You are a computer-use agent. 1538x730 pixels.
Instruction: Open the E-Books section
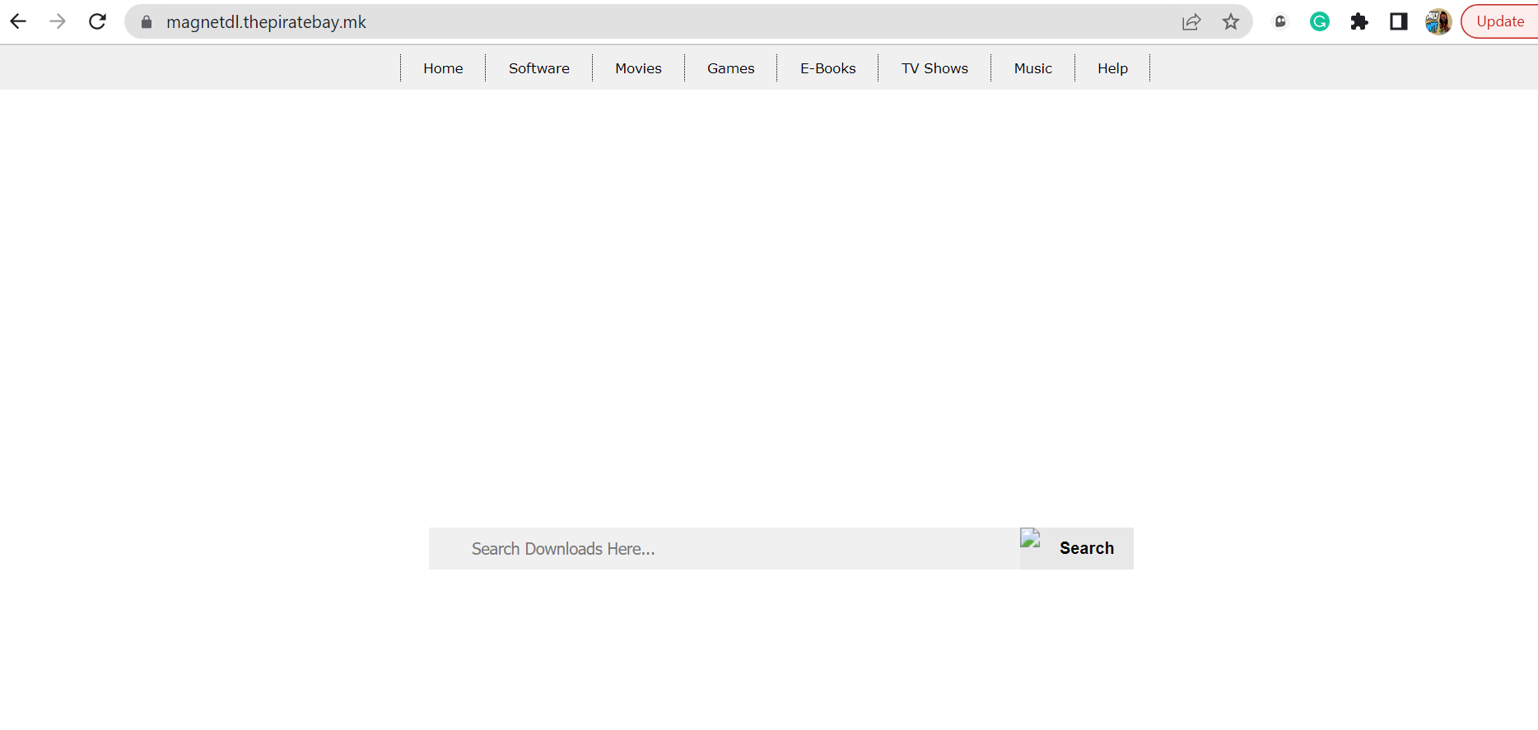827,68
